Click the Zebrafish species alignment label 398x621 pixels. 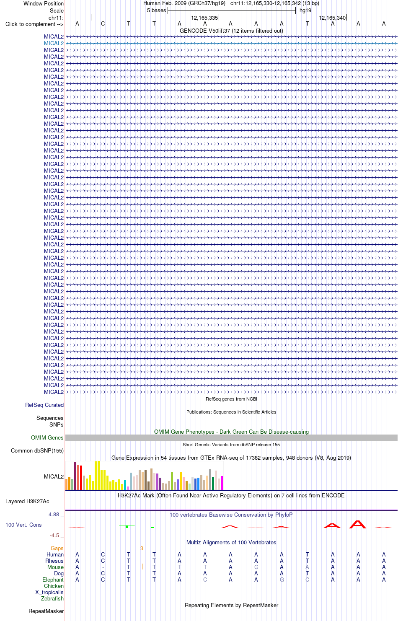52,598
